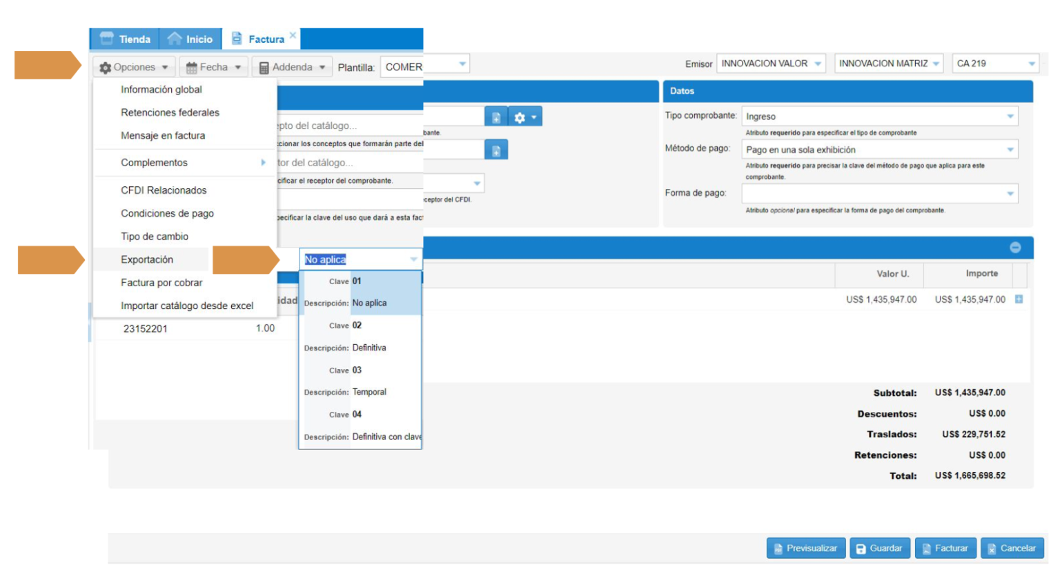Collapse the concepts panel with the minus icon
1060x576 pixels.
coord(1015,248)
